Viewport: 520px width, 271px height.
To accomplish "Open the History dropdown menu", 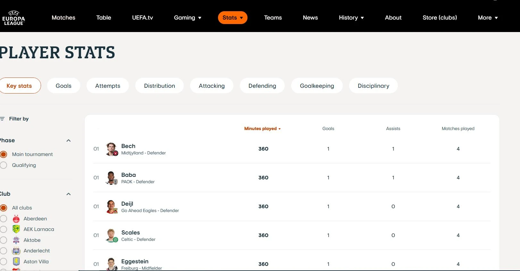I will pos(351,18).
